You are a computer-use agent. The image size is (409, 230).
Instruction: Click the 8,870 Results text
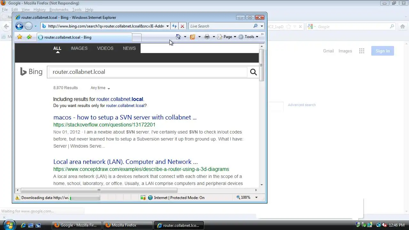click(x=66, y=88)
